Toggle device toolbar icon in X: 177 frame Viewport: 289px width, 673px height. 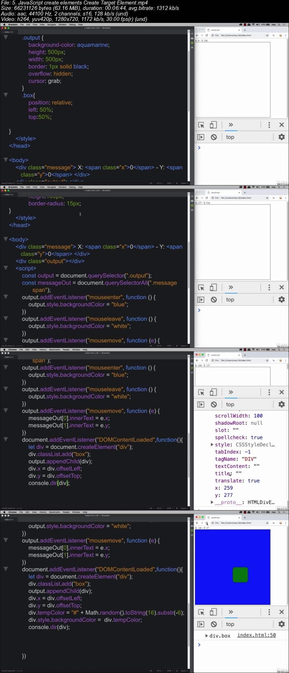point(213,287)
